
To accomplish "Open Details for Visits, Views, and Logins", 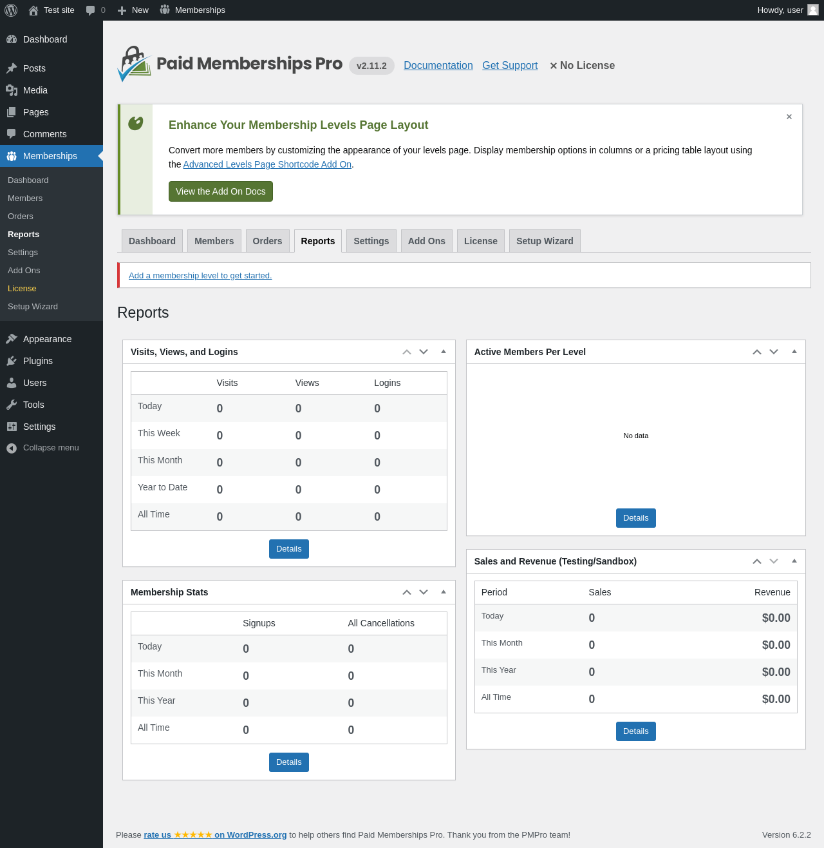I will (x=289, y=549).
